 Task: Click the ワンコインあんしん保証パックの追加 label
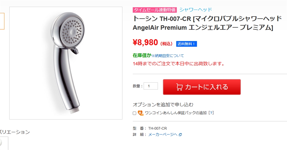pyautogui.click(x=176, y=113)
